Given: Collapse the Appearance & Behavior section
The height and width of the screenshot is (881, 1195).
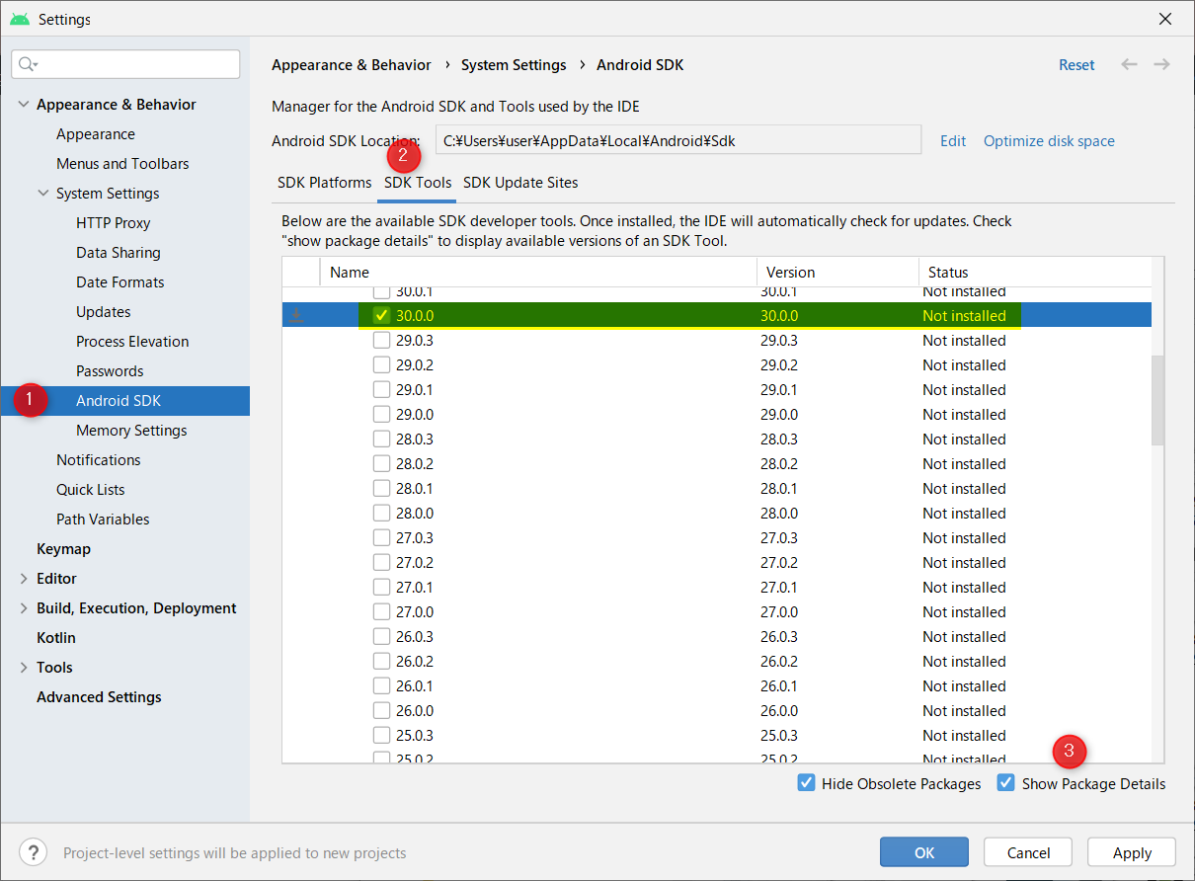Looking at the screenshot, I should (x=22, y=104).
